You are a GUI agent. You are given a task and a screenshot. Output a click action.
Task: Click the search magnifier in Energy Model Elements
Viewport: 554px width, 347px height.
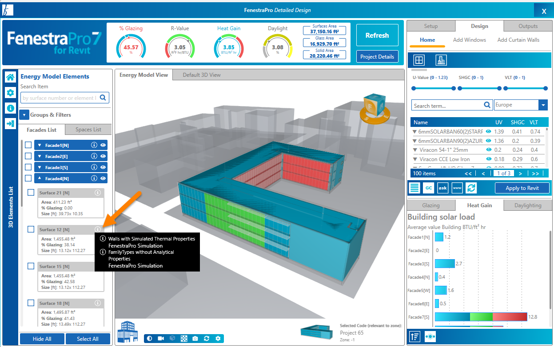pos(103,98)
